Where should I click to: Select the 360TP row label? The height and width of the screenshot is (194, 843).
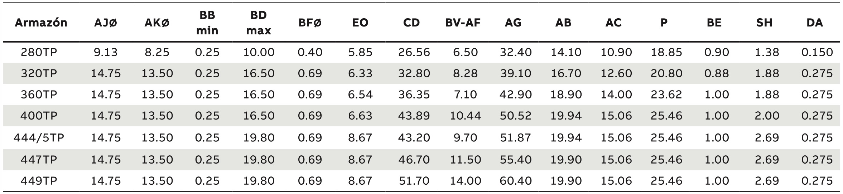[39, 95]
